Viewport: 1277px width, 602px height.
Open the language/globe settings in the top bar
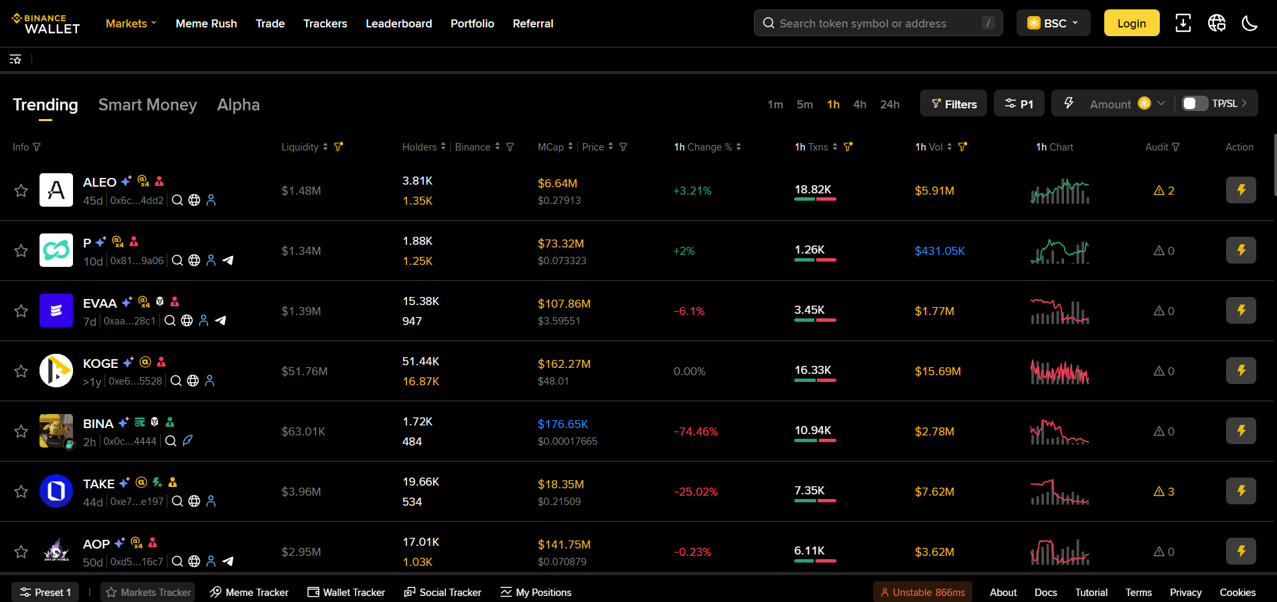pos(1217,23)
